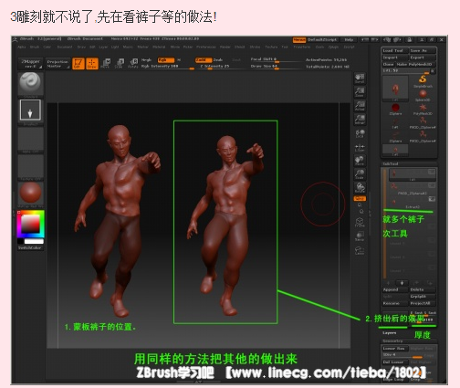The width and height of the screenshot is (460, 388).
Task: Click the Scale view icon in the right shelf
Action: [360, 174]
